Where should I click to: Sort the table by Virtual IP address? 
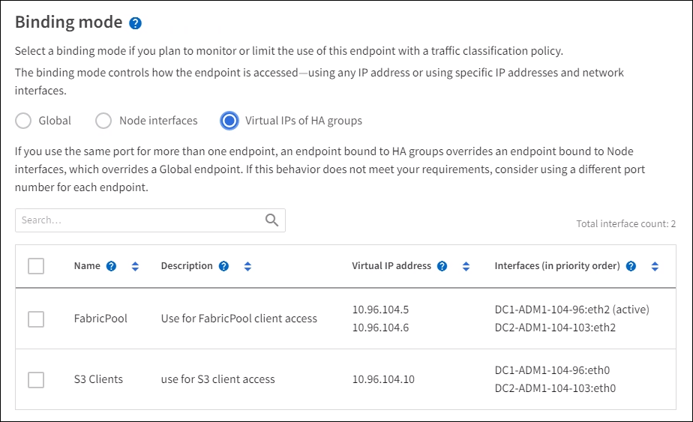tap(466, 266)
